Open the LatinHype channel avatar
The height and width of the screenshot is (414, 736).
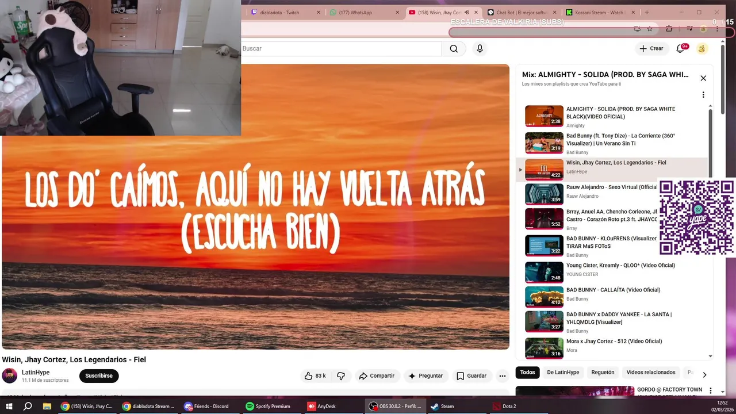point(10,376)
